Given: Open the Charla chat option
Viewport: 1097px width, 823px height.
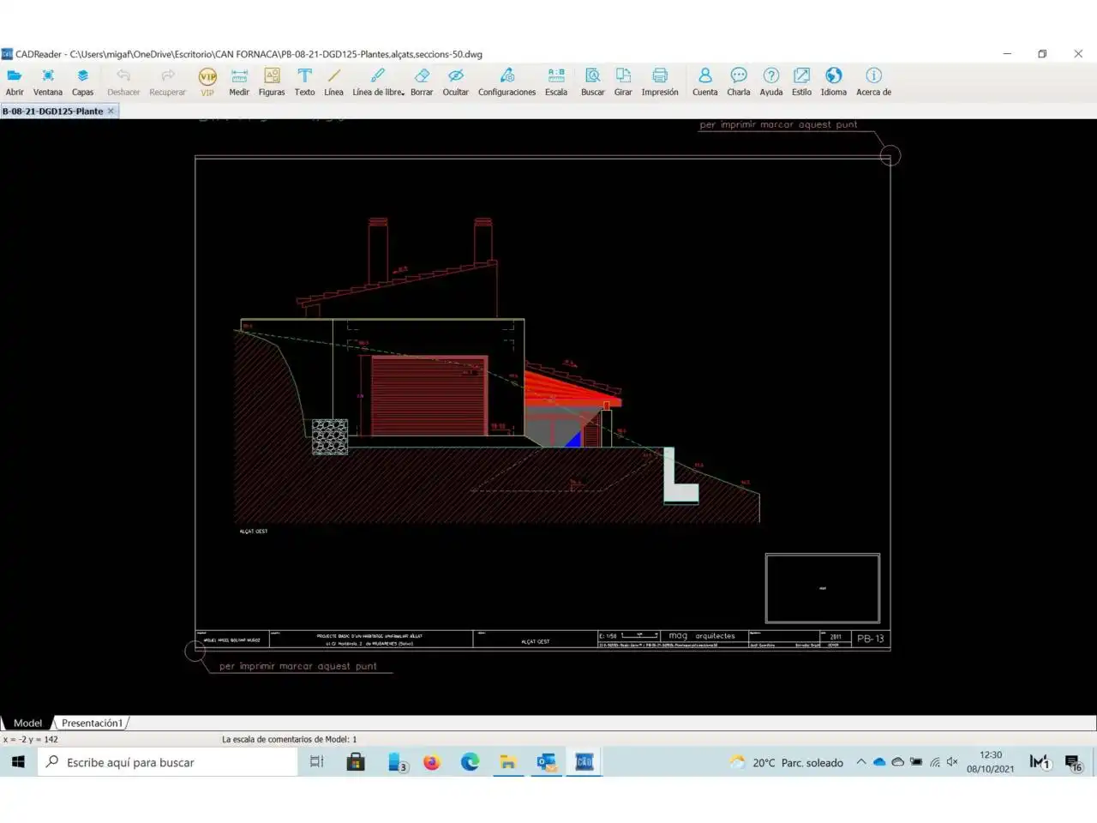Looking at the screenshot, I should pos(739,81).
